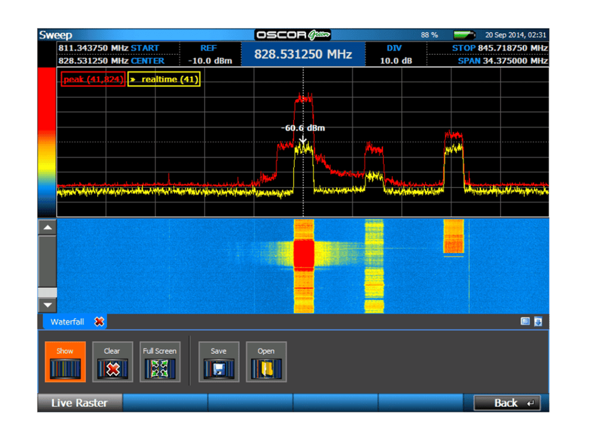
Task: Disable the highlighted Show toggle
Action: click(x=64, y=362)
